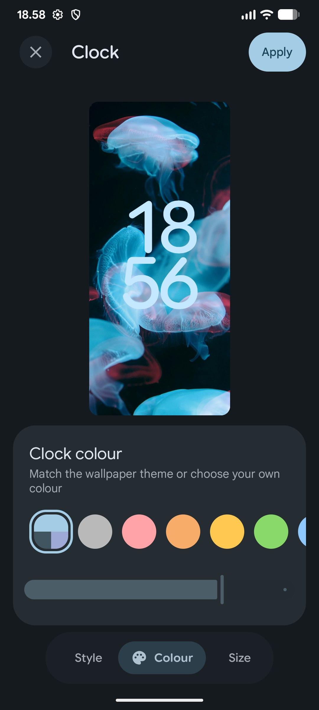Switch to the Size tab

pos(240,658)
